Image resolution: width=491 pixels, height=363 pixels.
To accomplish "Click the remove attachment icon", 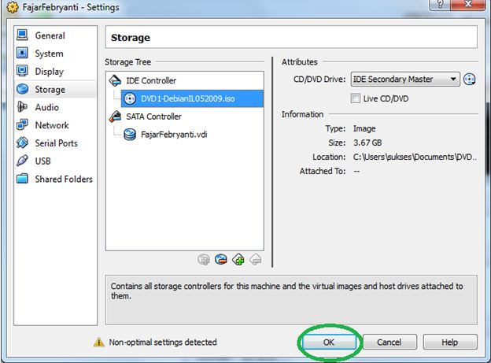I will [x=221, y=260].
